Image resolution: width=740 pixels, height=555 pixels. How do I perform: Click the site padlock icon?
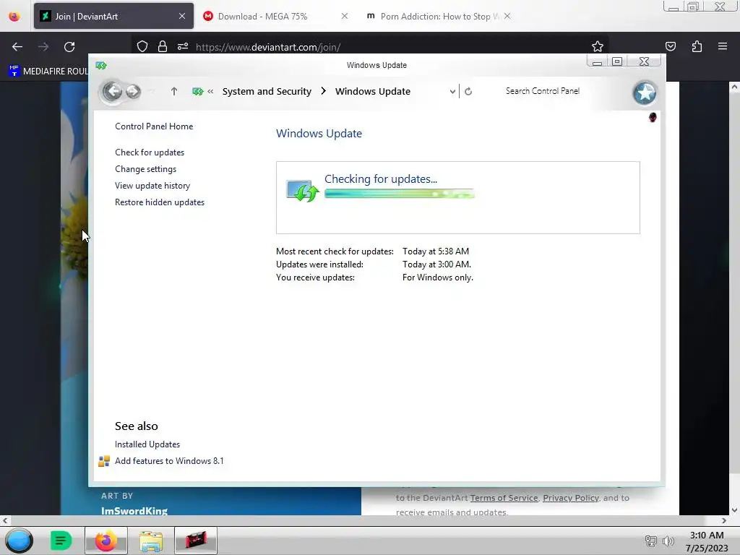pos(163,47)
